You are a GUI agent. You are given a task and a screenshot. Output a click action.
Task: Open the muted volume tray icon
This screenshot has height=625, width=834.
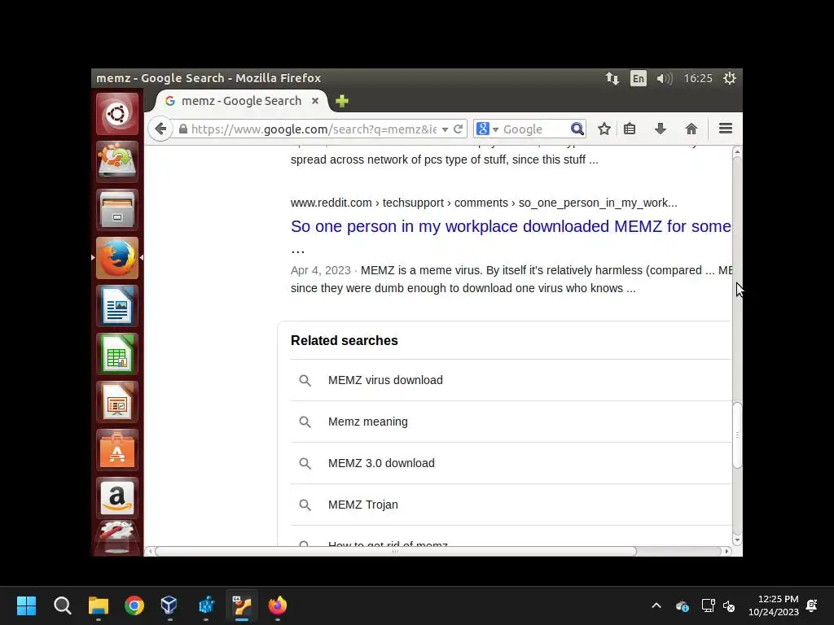(x=729, y=605)
